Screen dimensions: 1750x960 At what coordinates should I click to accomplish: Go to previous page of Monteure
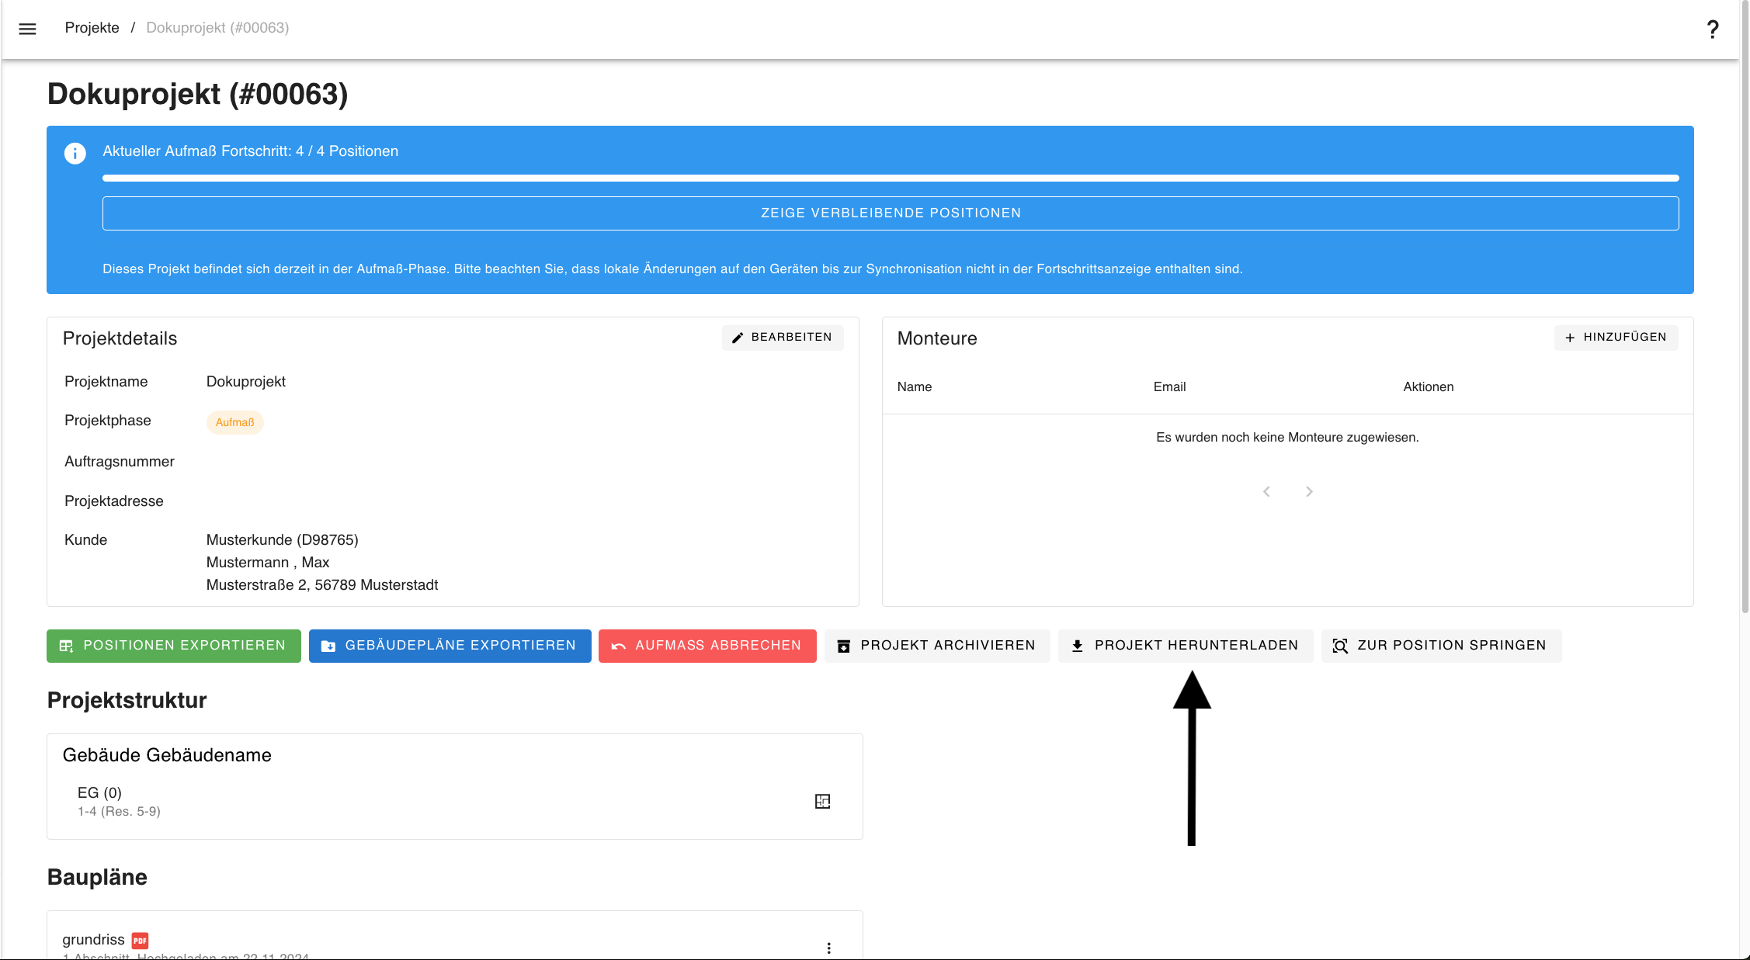(x=1266, y=491)
